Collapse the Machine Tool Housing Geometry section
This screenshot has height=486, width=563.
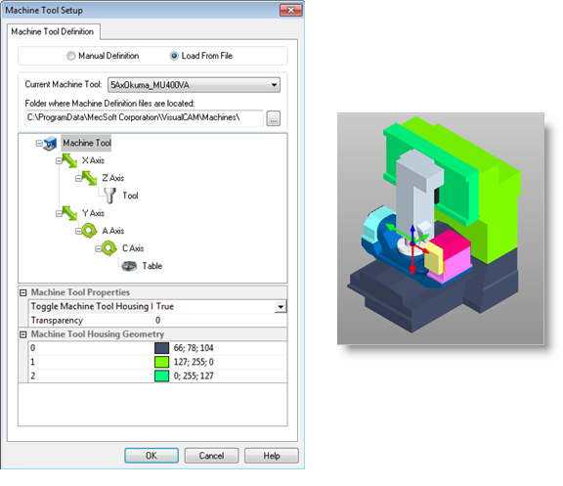(x=23, y=334)
